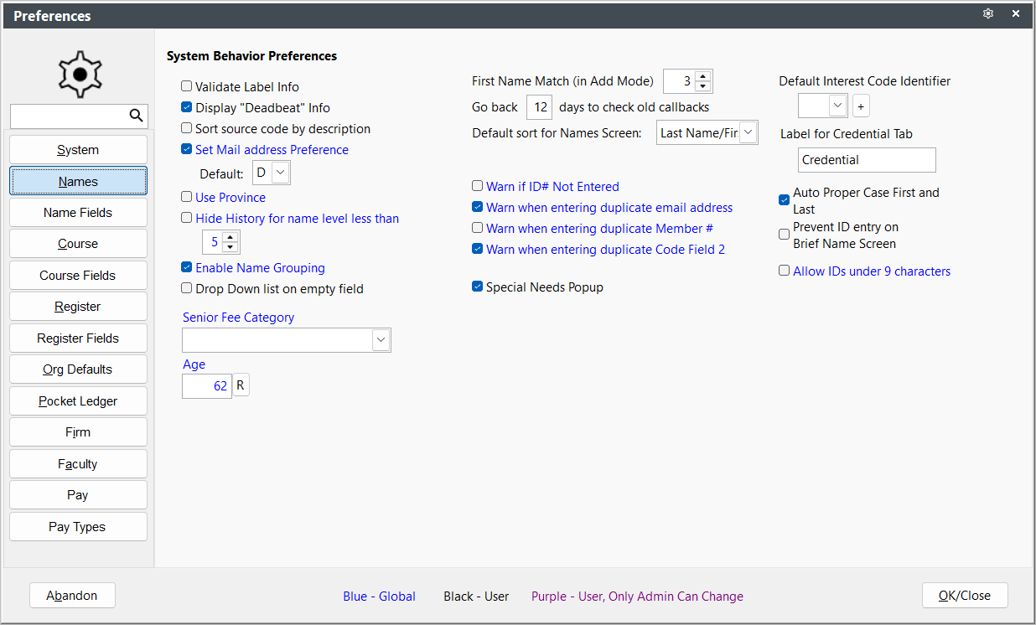Toggle Set Mail address Preference checkbox

(187, 149)
